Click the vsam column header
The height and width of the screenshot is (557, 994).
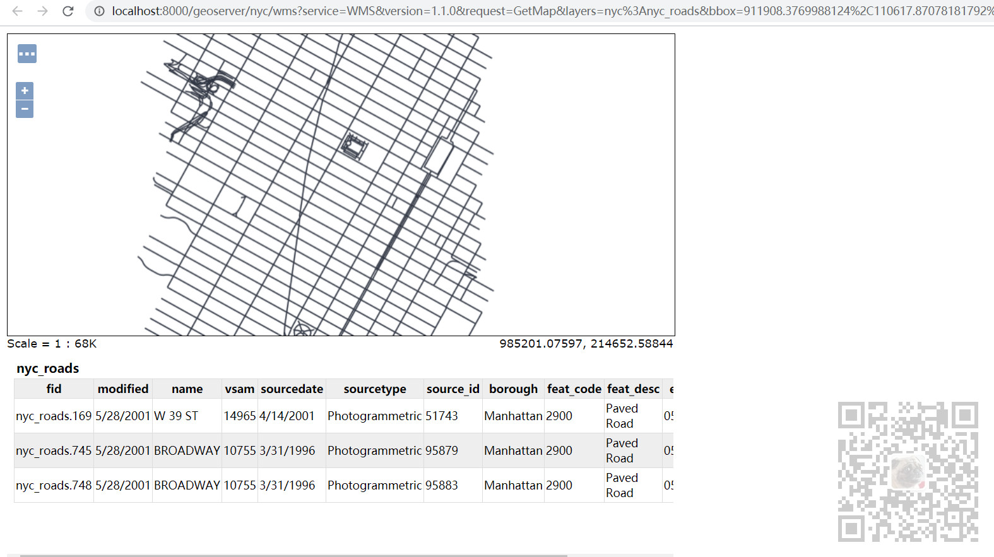tap(240, 389)
